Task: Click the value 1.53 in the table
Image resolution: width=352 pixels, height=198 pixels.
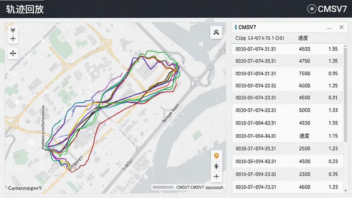Action: (x=333, y=110)
